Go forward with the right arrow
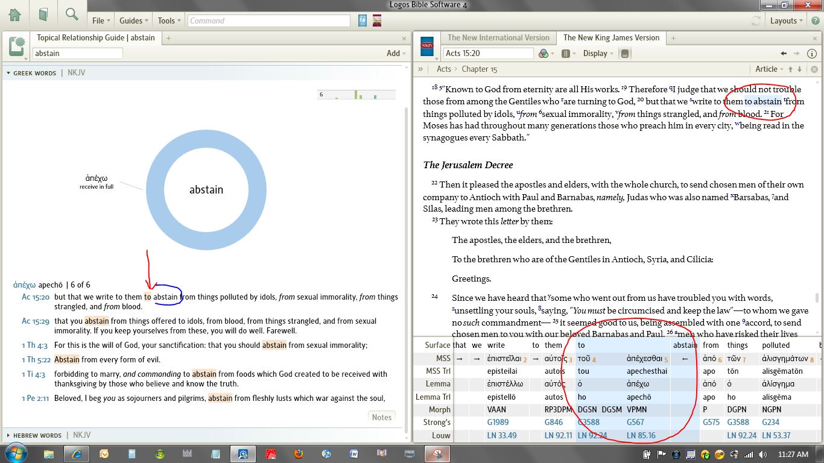 pyautogui.click(x=797, y=53)
